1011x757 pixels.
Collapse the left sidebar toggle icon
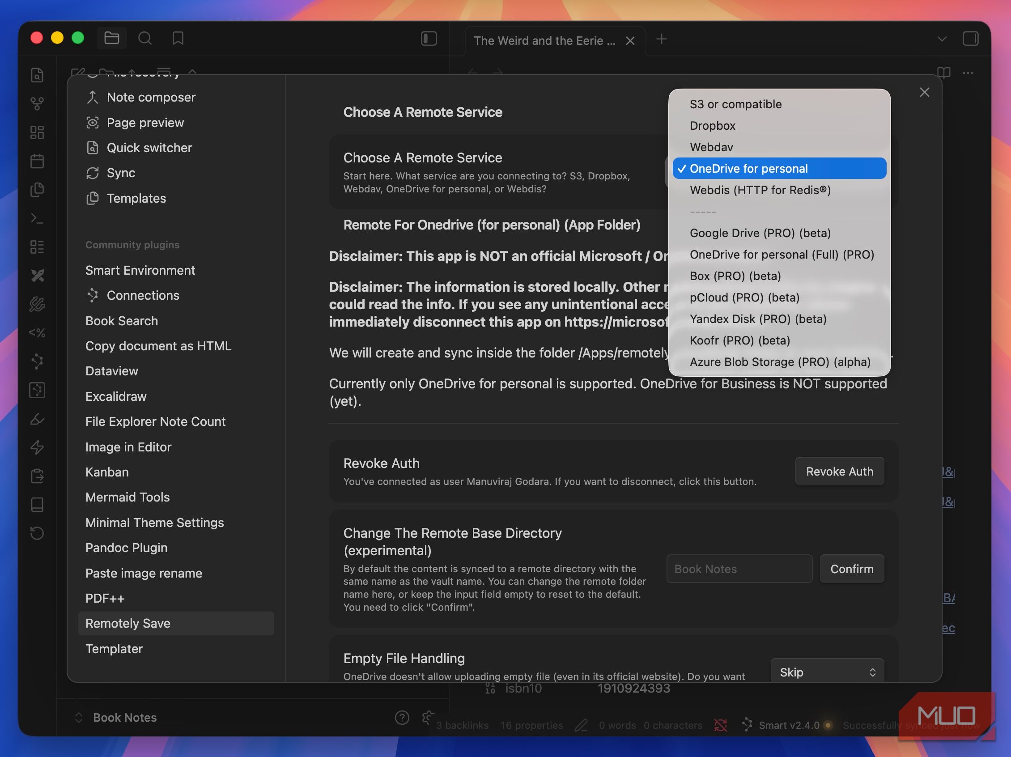click(x=429, y=38)
